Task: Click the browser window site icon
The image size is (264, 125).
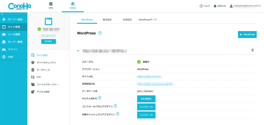Action: 48,22
